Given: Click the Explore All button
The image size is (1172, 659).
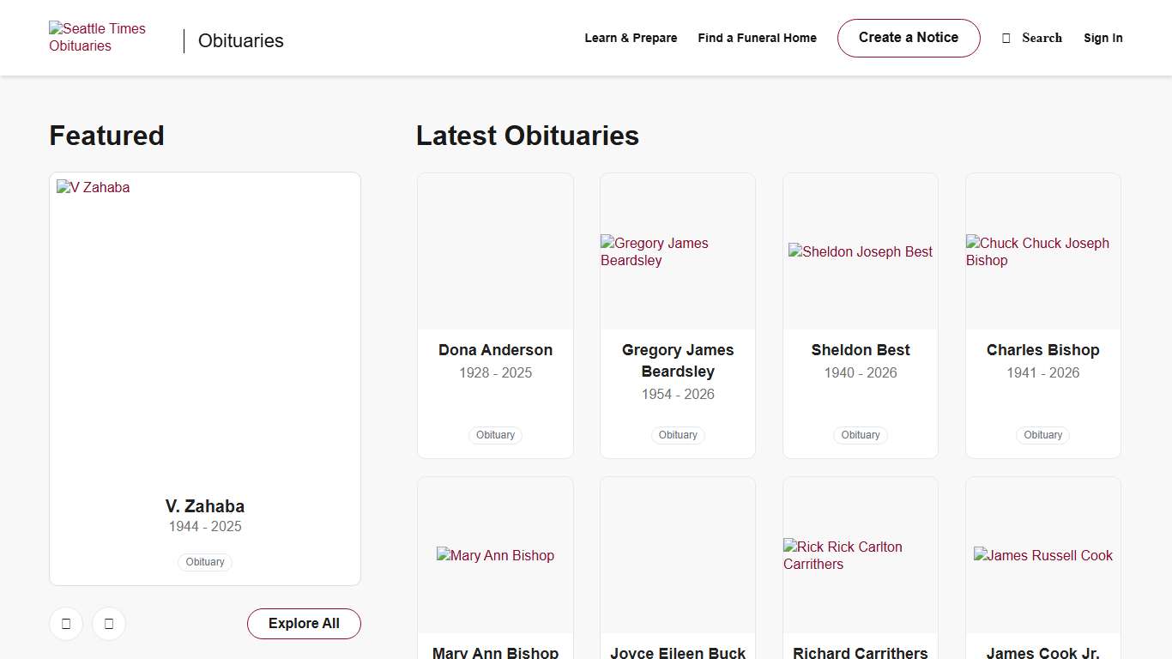Looking at the screenshot, I should pyautogui.click(x=304, y=624).
